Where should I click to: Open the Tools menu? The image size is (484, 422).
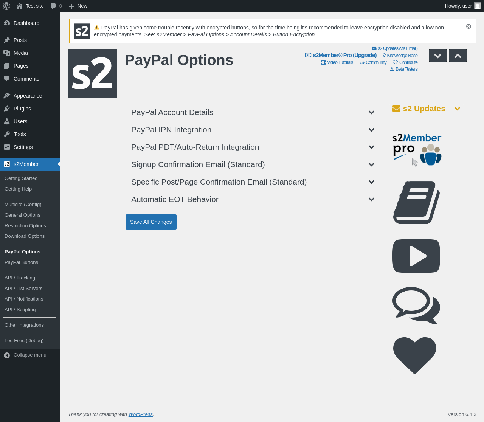(30, 134)
